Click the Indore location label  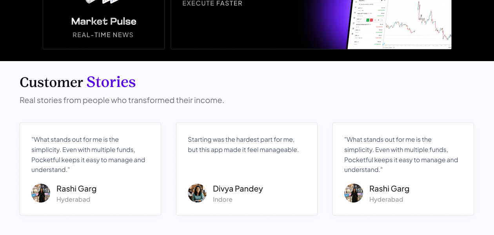(223, 199)
